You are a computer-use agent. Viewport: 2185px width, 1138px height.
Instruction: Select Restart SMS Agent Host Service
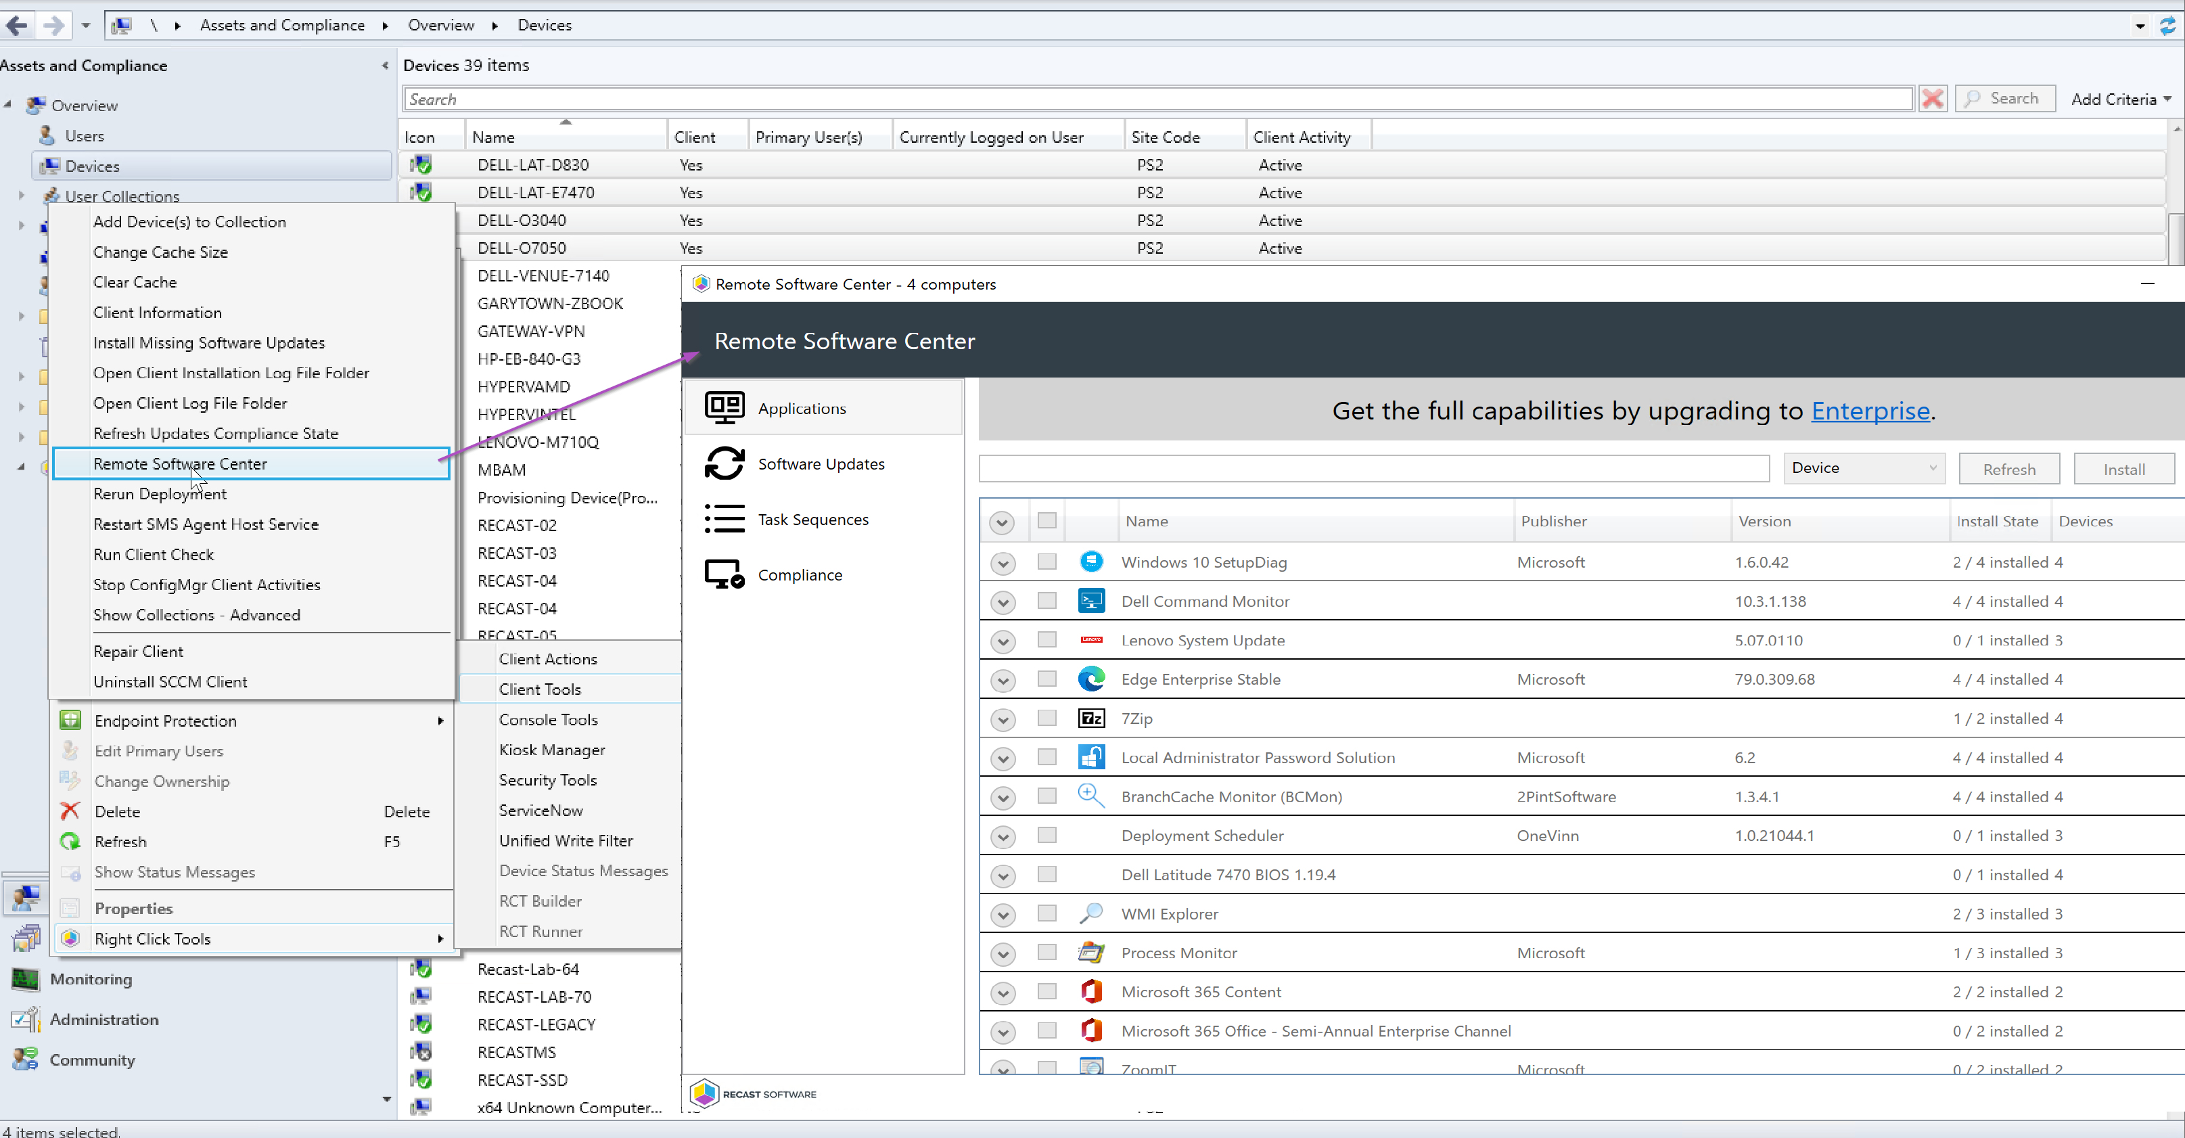click(206, 524)
